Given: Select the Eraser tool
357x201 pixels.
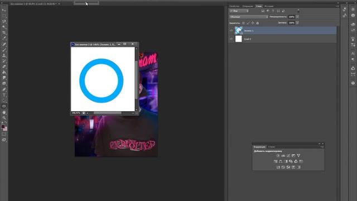Looking at the screenshot, I should (4, 67).
